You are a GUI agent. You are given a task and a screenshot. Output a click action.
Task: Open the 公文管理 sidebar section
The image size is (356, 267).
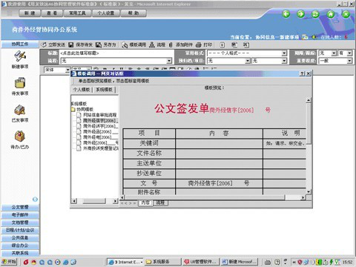click(x=20, y=207)
